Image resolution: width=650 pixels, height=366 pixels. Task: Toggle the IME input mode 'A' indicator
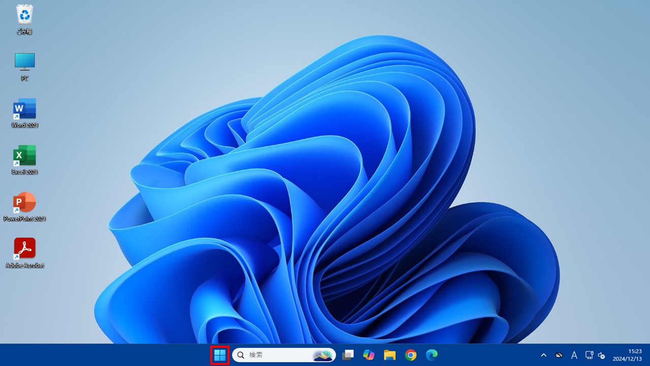pos(574,355)
